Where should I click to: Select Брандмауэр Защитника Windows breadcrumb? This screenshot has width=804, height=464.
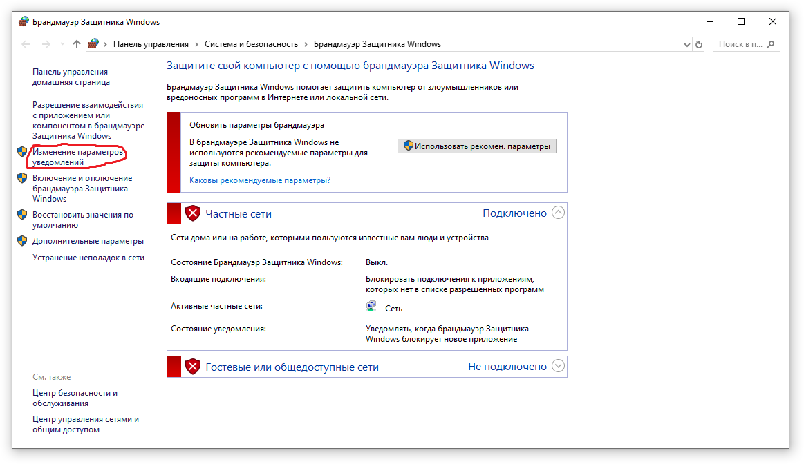coord(377,45)
